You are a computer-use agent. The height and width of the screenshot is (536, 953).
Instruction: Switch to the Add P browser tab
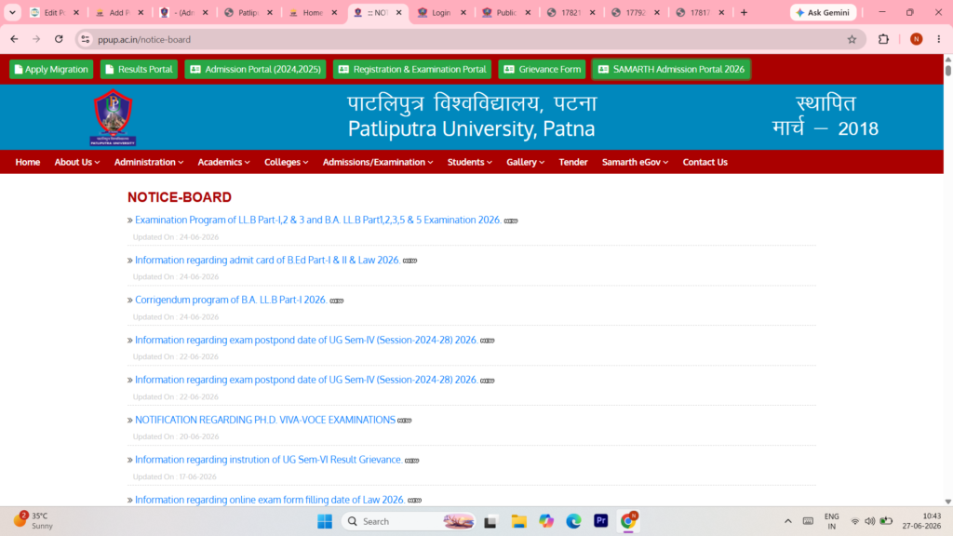click(119, 12)
